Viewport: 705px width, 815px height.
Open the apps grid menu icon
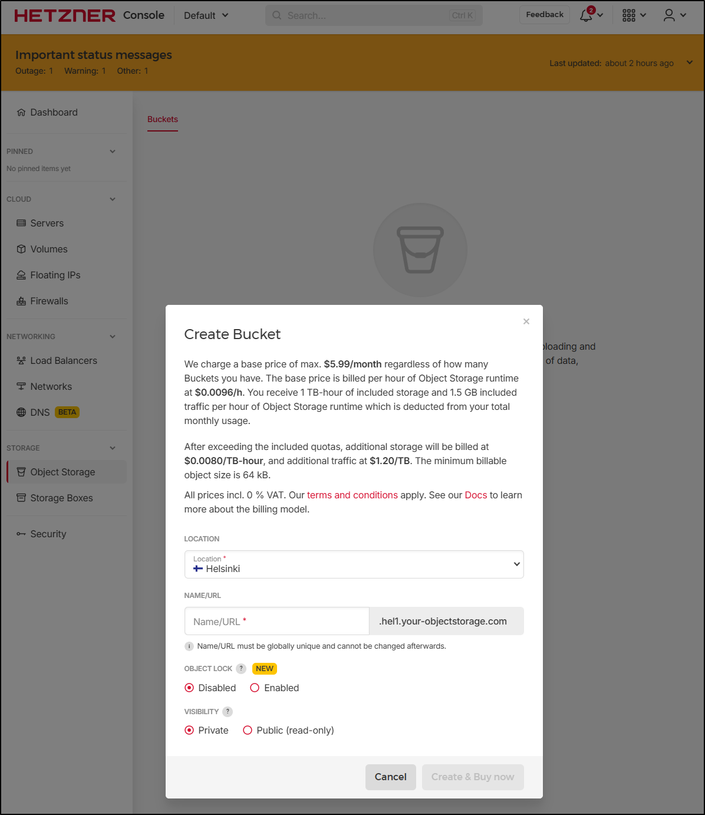coord(629,15)
